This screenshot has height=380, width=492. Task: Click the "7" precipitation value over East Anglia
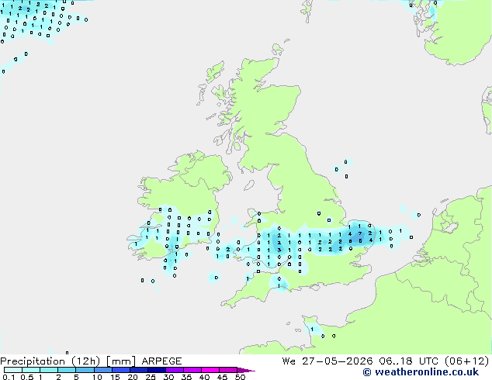[360, 233]
